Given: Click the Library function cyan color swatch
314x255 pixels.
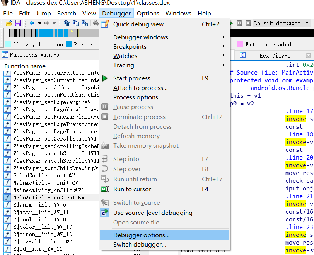Looking at the screenshot, I should point(8,44).
